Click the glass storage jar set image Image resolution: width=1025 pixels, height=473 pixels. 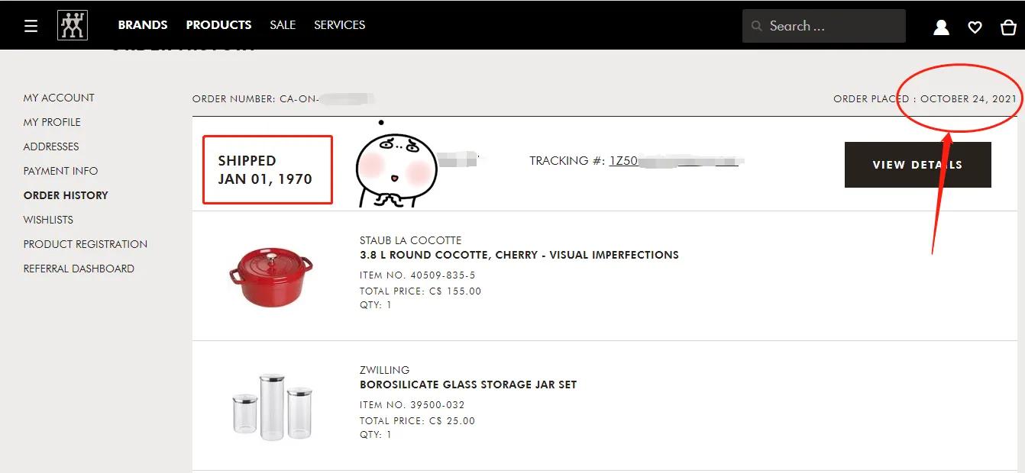click(272, 406)
